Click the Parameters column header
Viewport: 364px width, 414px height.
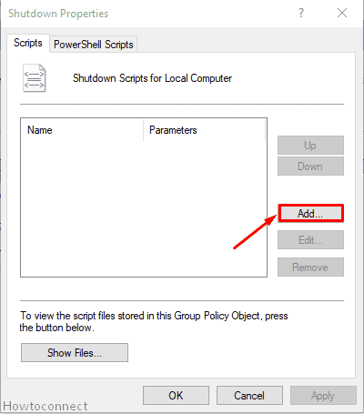tap(205, 130)
